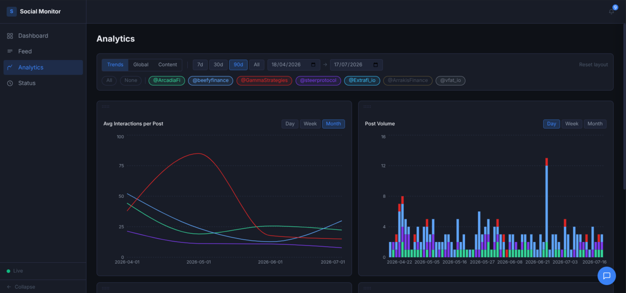Open Feed in the sidebar
The height and width of the screenshot is (293, 626).
(43, 51)
